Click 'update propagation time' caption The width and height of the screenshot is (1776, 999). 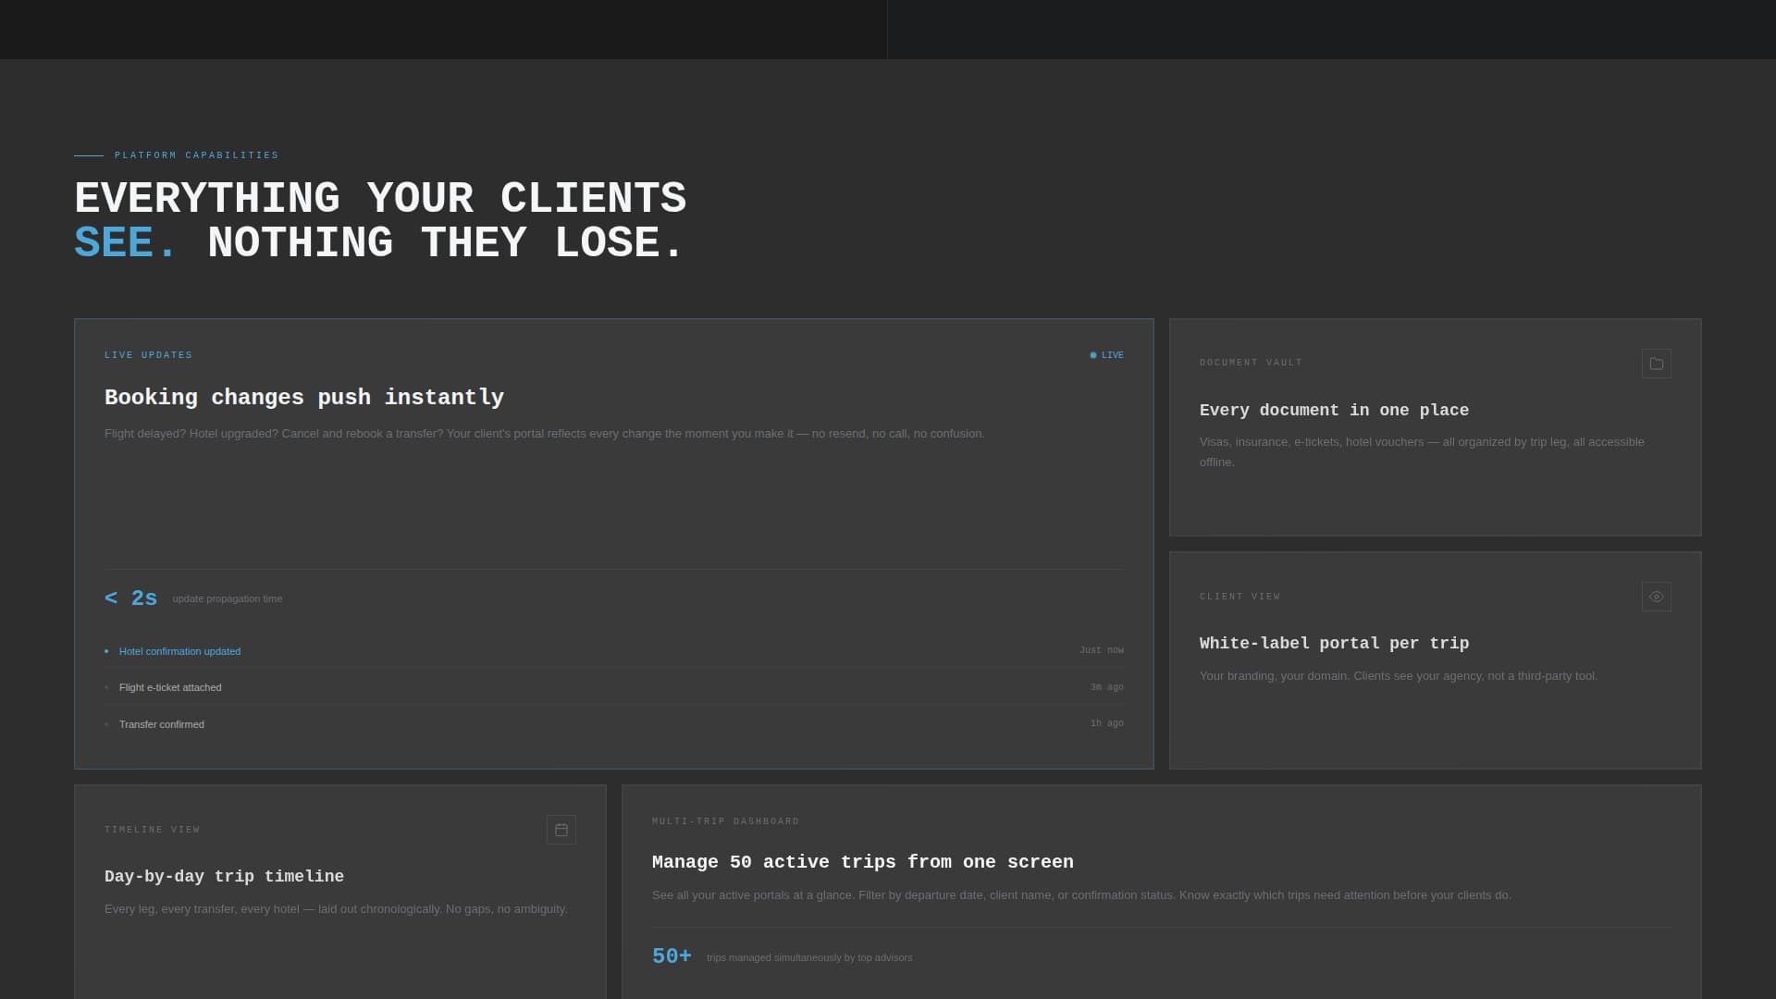click(227, 598)
